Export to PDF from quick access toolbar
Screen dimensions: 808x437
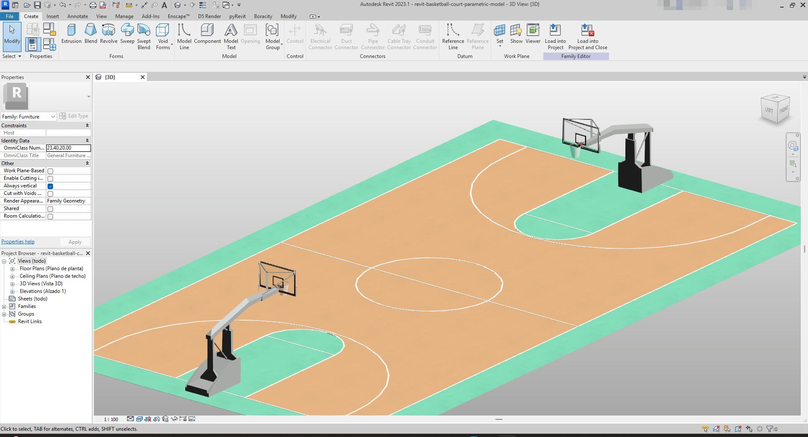tap(103, 5)
